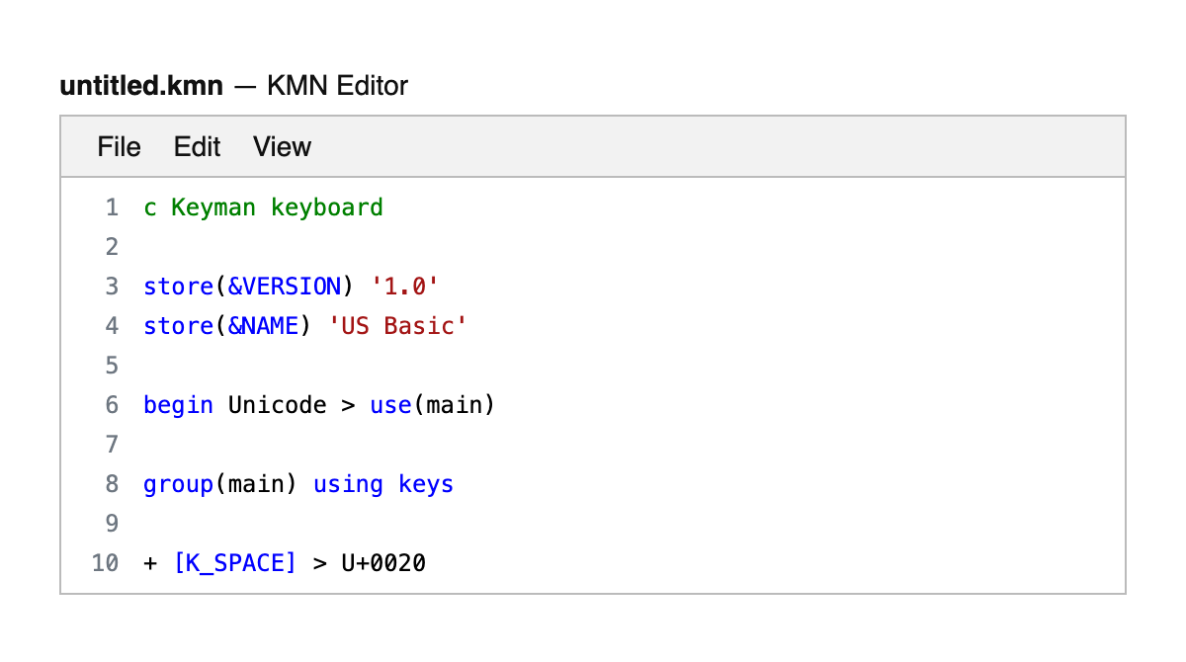The width and height of the screenshot is (1186, 662).
Task: Click the untitled.kmn window title
Action: [141, 86]
